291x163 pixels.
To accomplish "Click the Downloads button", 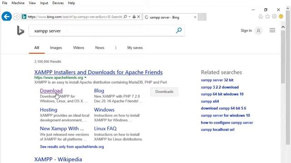I will (x=164, y=91).
